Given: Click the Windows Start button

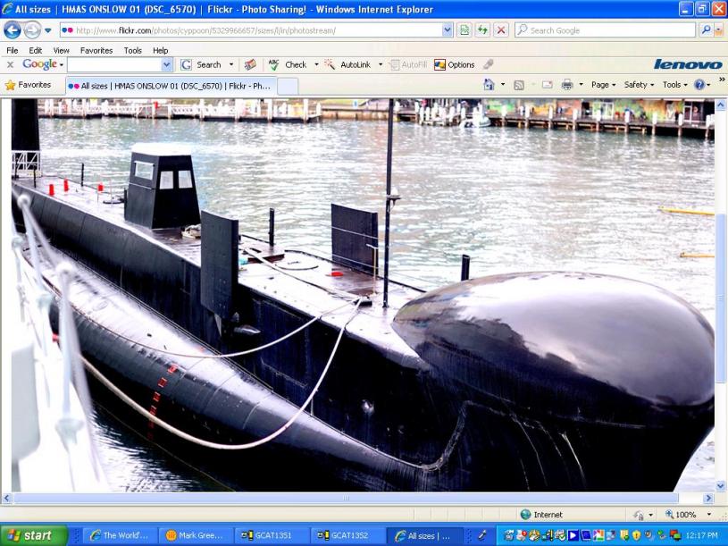Looking at the screenshot, I should coord(33,535).
